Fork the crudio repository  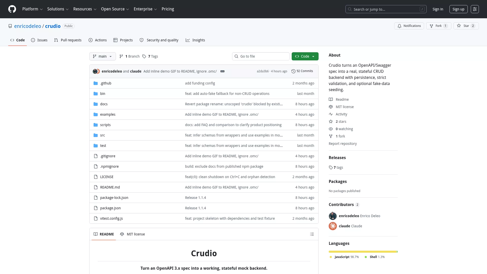point(439,26)
